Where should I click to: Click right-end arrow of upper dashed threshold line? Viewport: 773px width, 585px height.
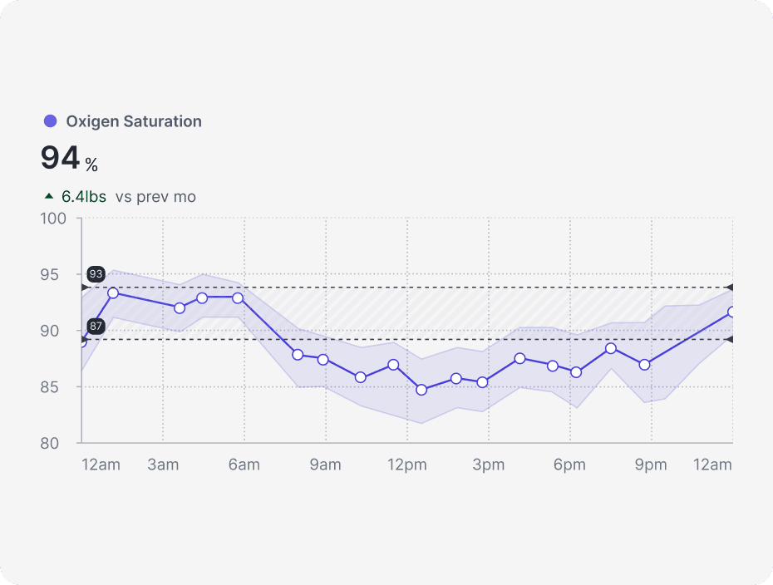click(x=729, y=287)
